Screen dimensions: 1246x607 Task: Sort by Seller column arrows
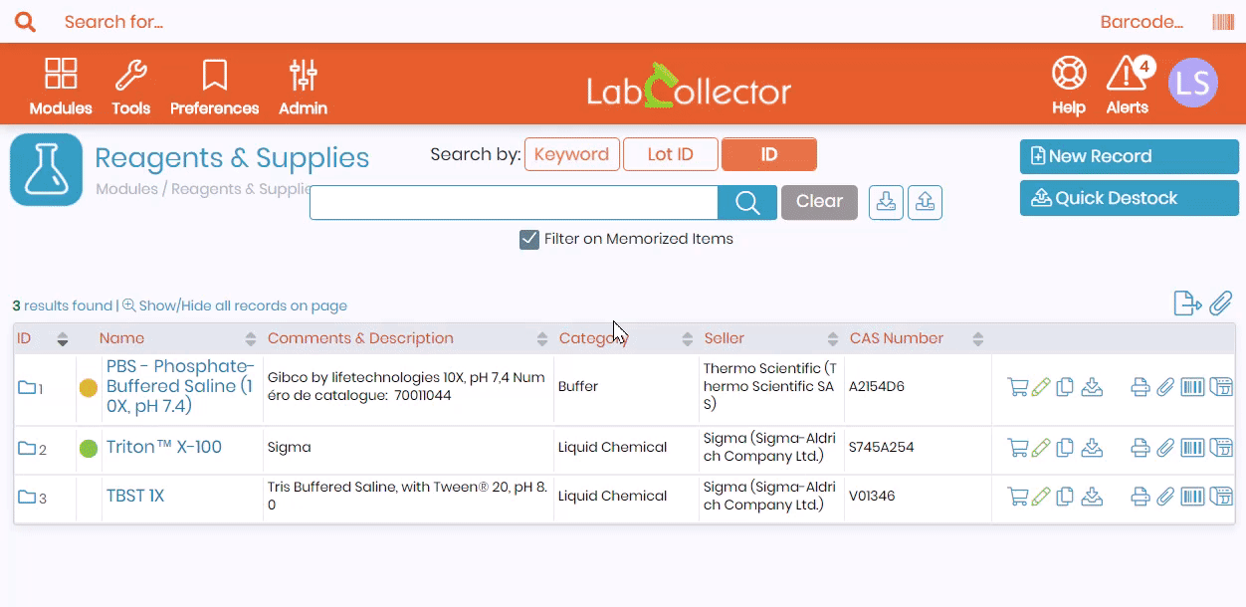point(832,339)
